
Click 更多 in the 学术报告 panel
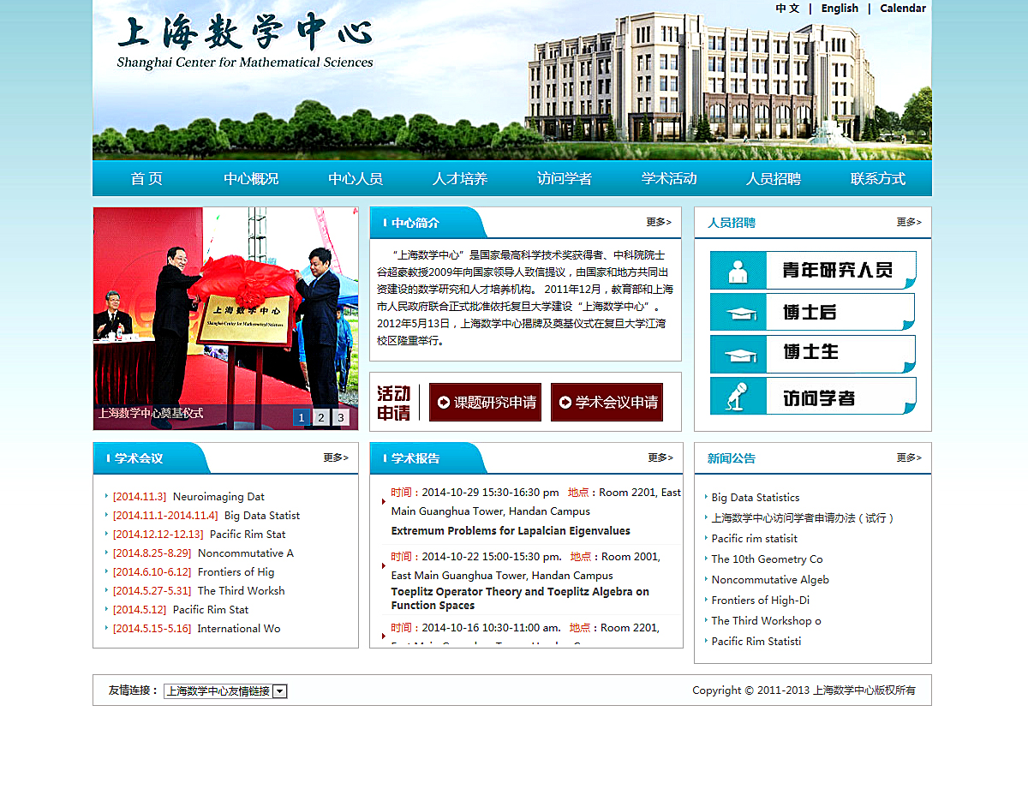(660, 457)
